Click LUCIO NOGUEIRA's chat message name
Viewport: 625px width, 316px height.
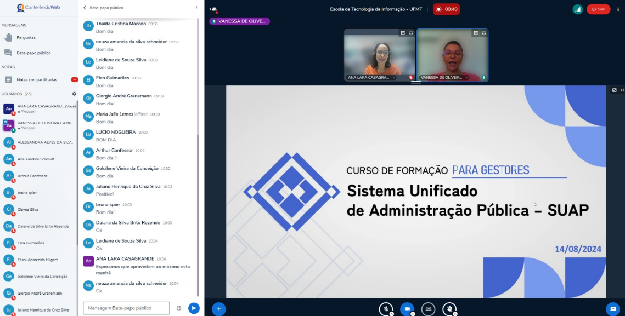point(116,132)
